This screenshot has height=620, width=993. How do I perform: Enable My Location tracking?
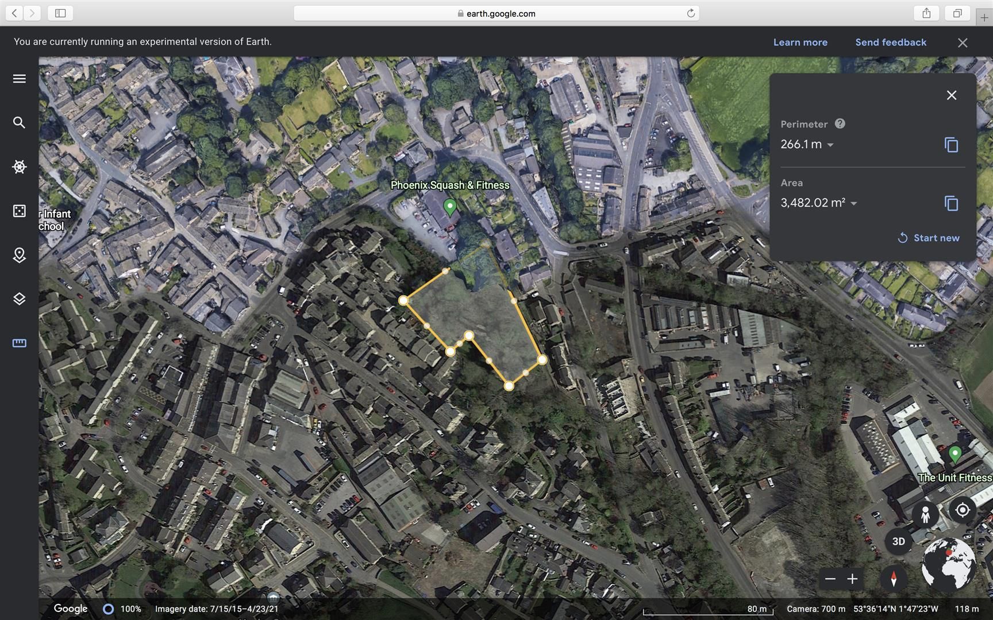(963, 510)
